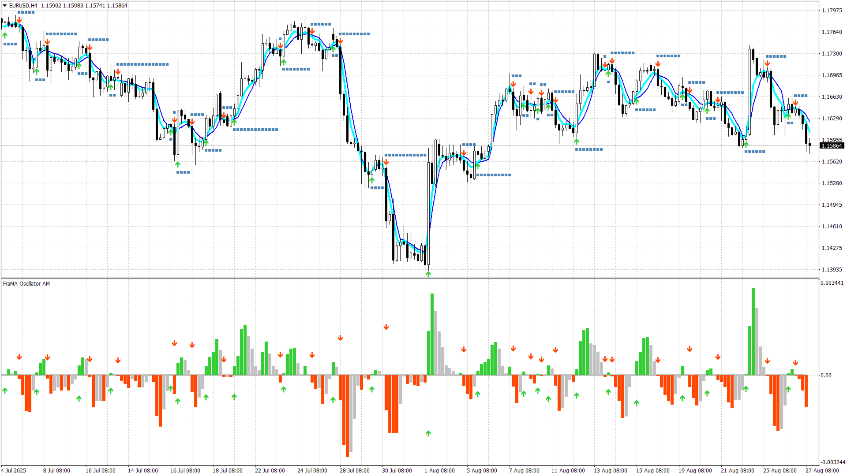Click the 1.16290 price scale label

832,119
